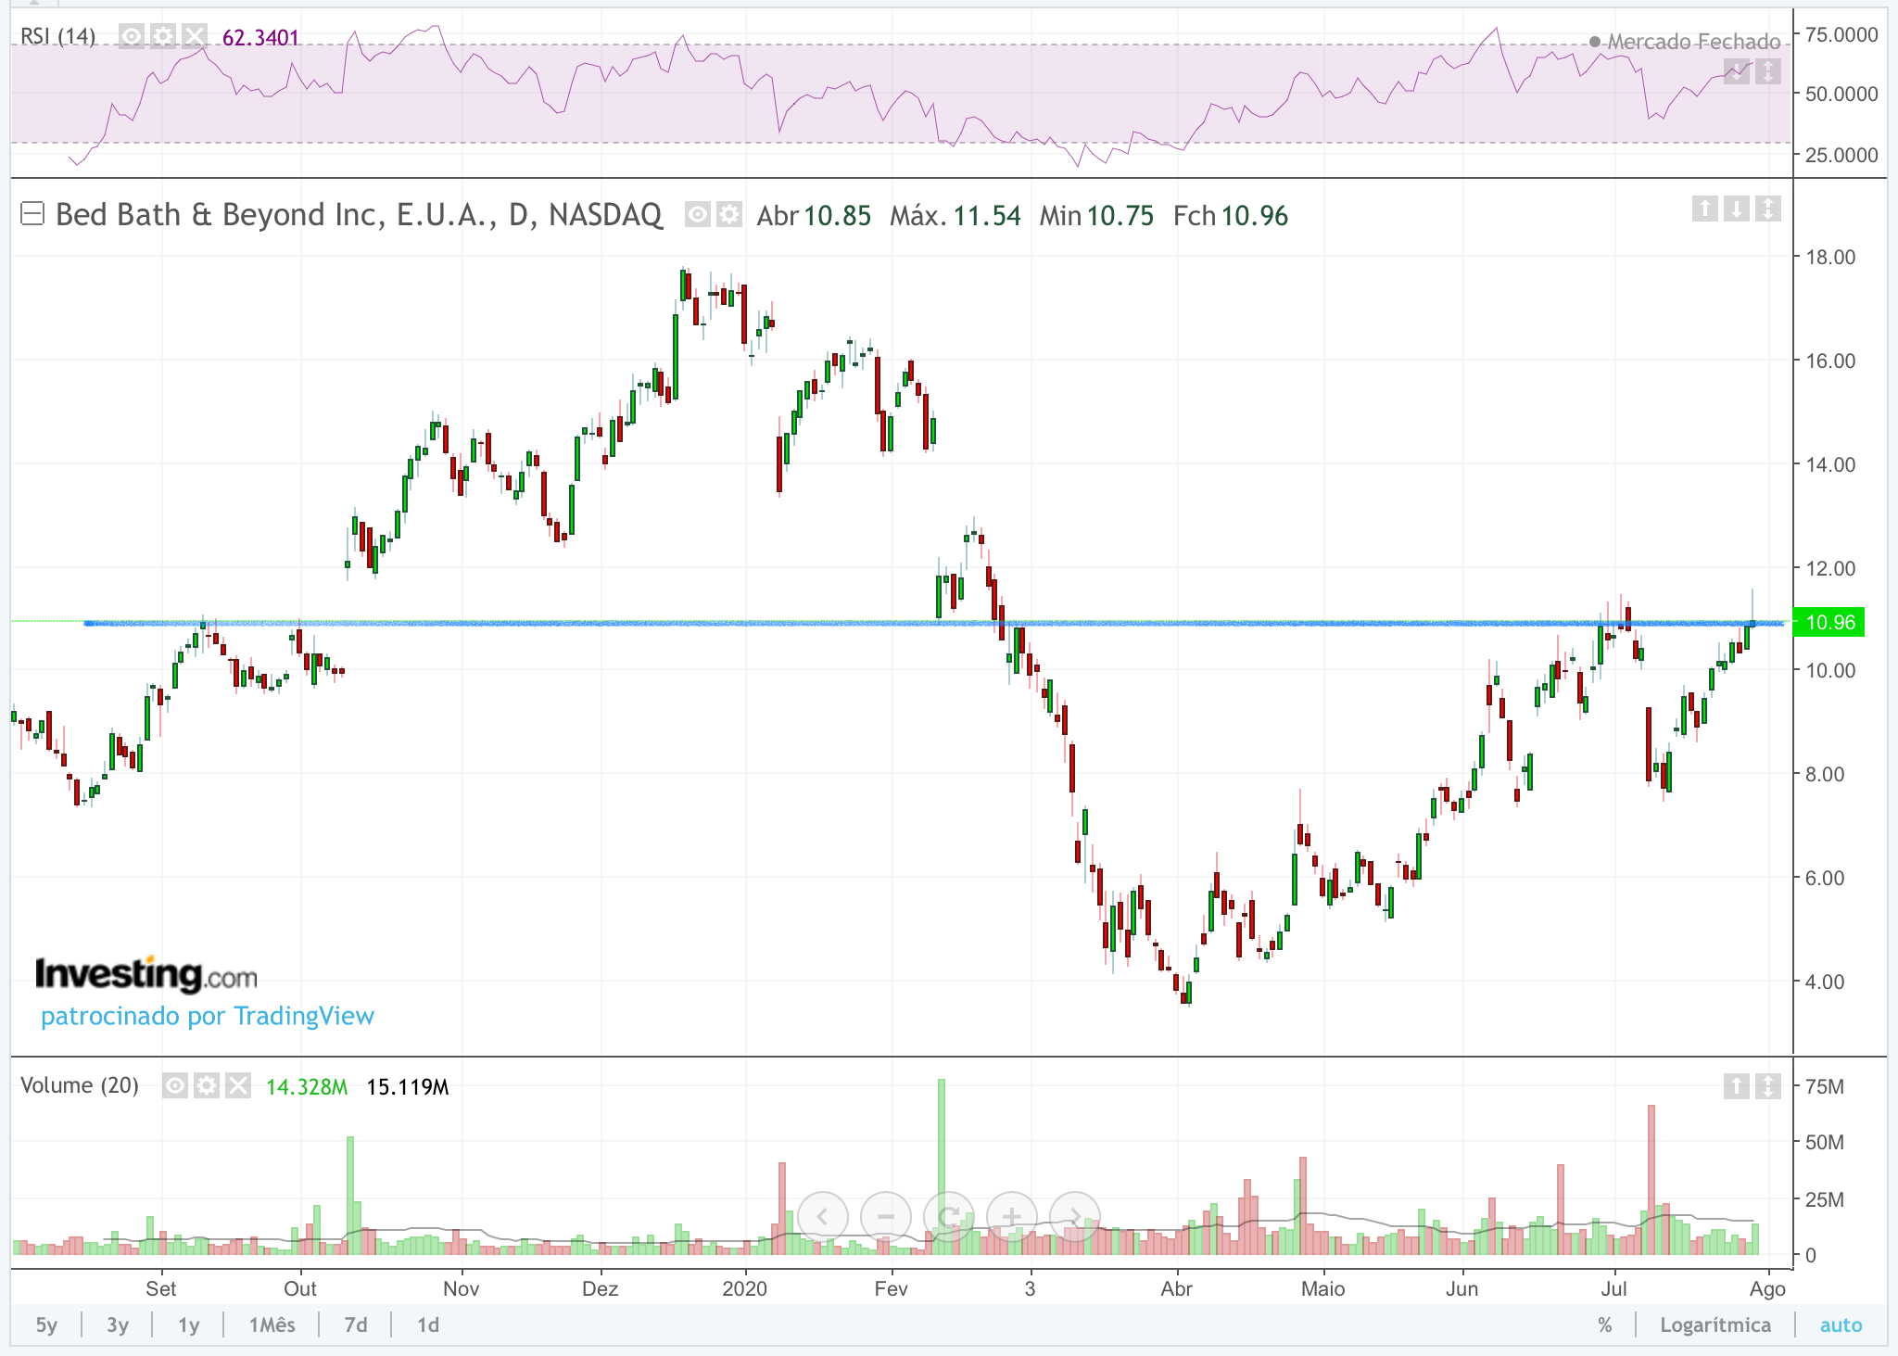Select the 1d time range
1898x1356 pixels.
(x=428, y=1325)
